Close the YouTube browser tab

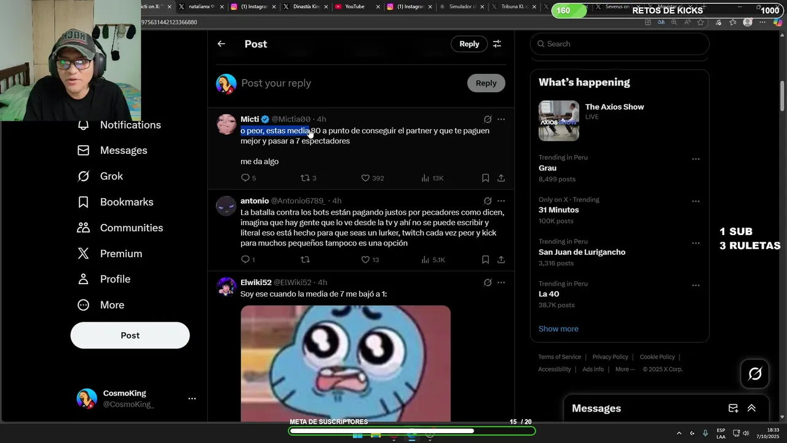click(x=378, y=7)
